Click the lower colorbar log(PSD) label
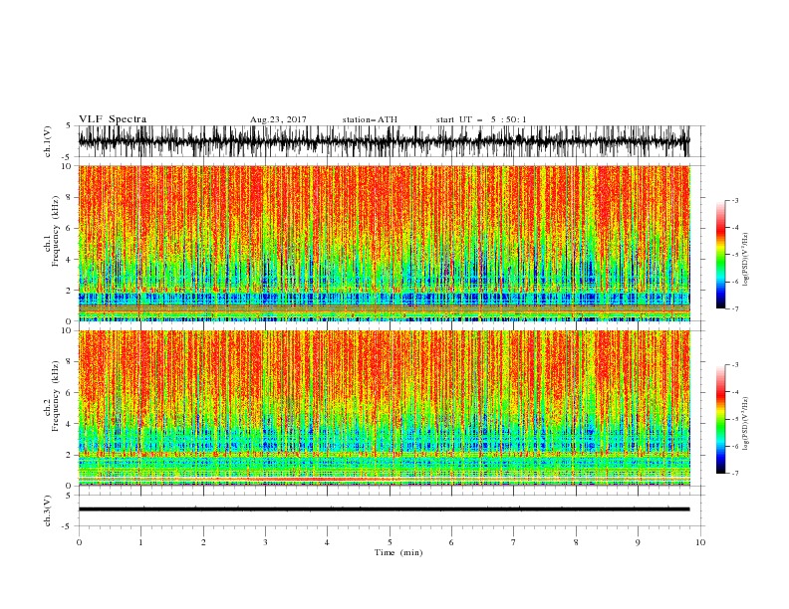This screenshot has width=789, height=609. tap(745, 424)
